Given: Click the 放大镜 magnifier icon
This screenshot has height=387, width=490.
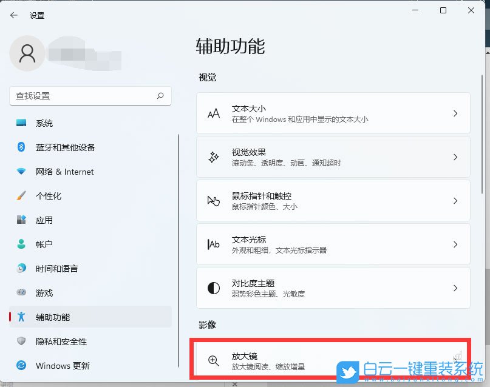Looking at the screenshot, I should 213,362.
